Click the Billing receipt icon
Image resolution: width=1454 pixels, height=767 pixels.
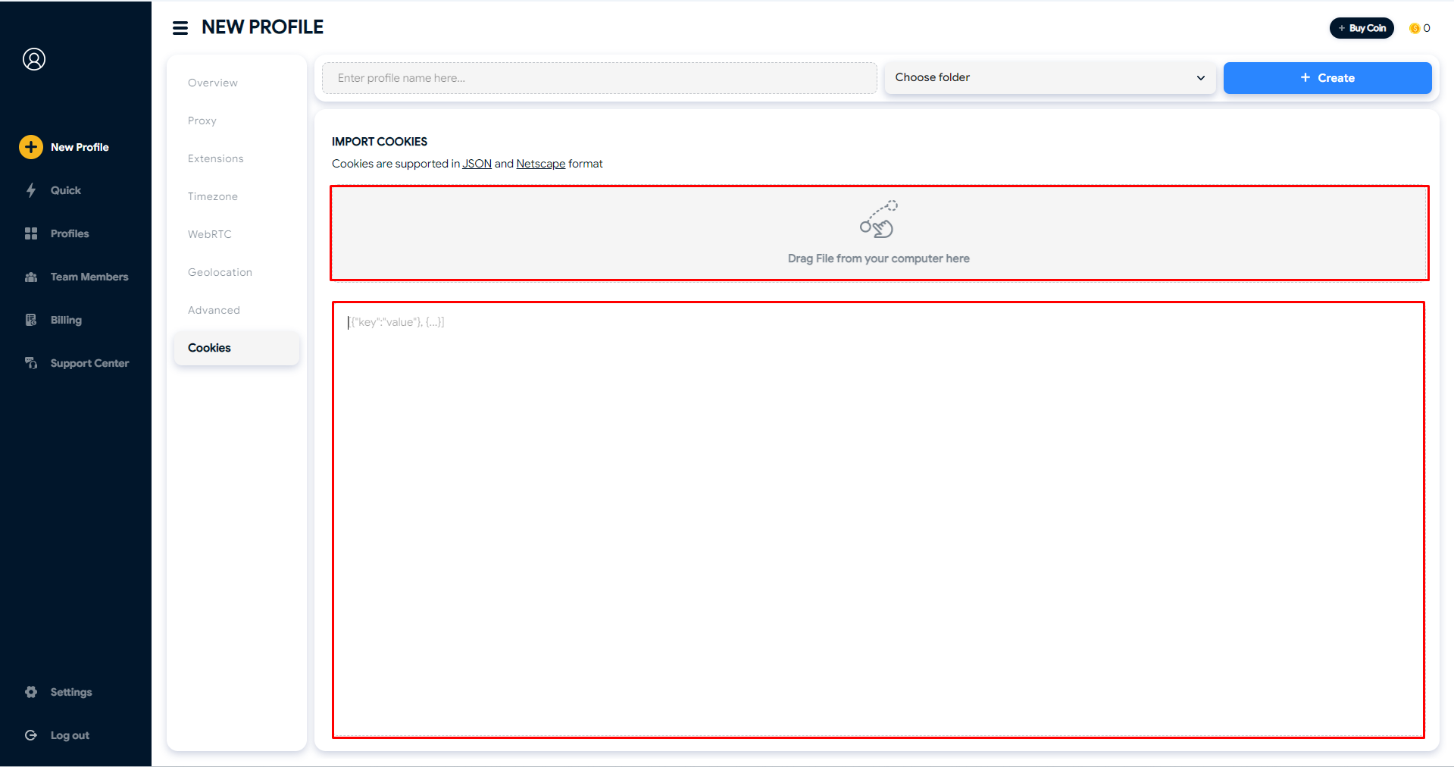click(31, 320)
